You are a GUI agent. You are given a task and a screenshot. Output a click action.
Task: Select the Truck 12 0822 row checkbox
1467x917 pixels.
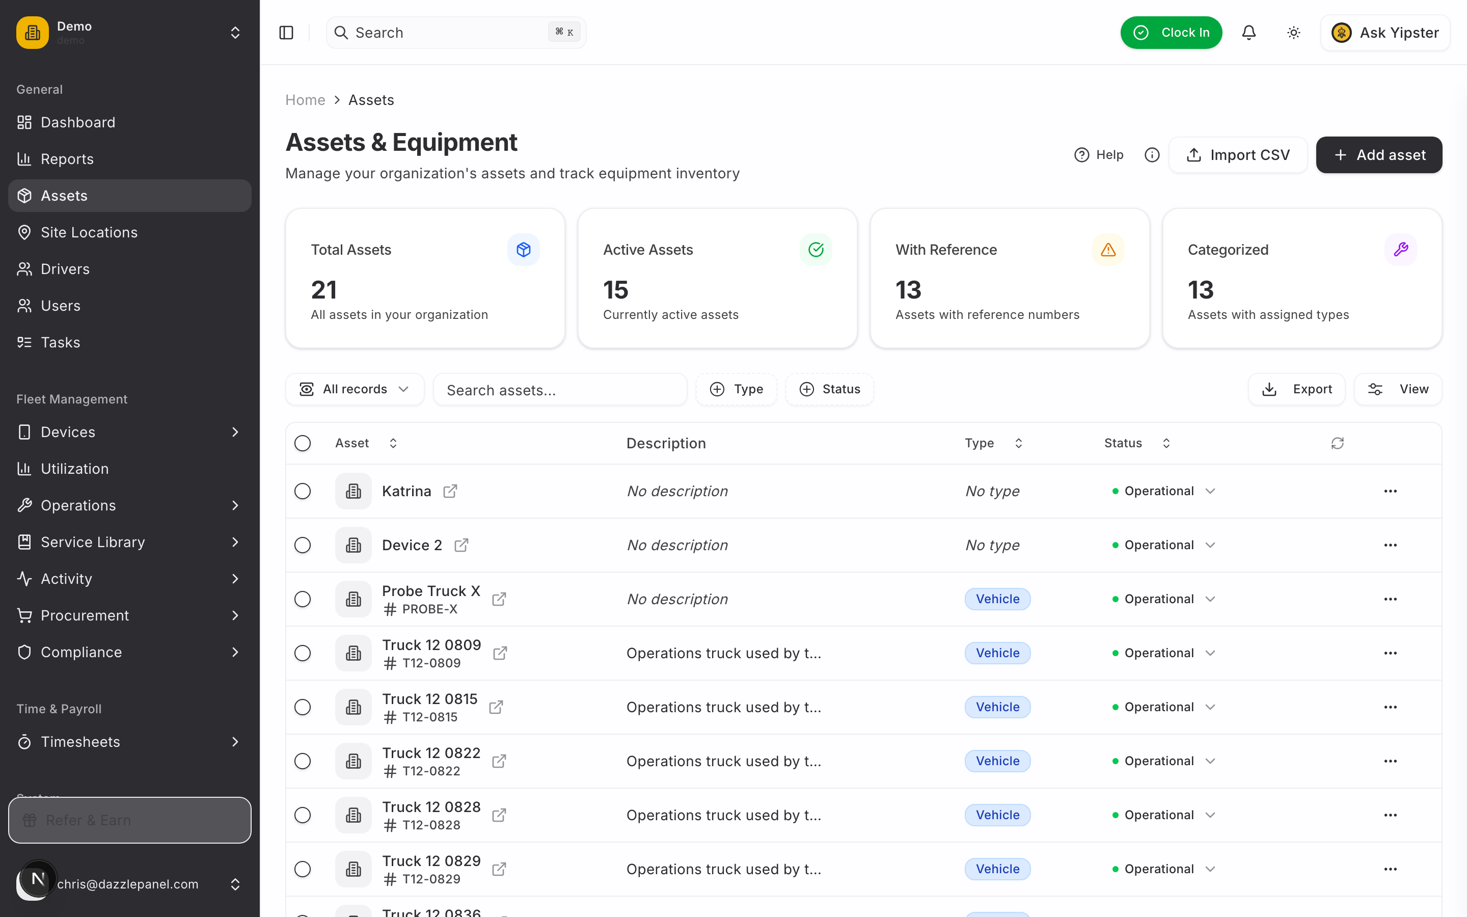point(303,761)
